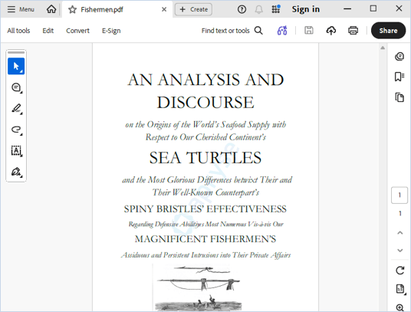Open the Edit menu item
The width and height of the screenshot is (411, 312).
(48, 31)
